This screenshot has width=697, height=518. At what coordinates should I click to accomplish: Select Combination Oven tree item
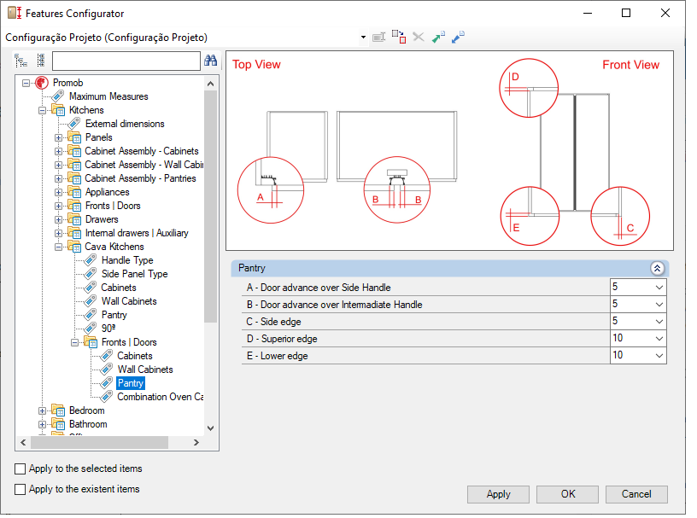160,397
